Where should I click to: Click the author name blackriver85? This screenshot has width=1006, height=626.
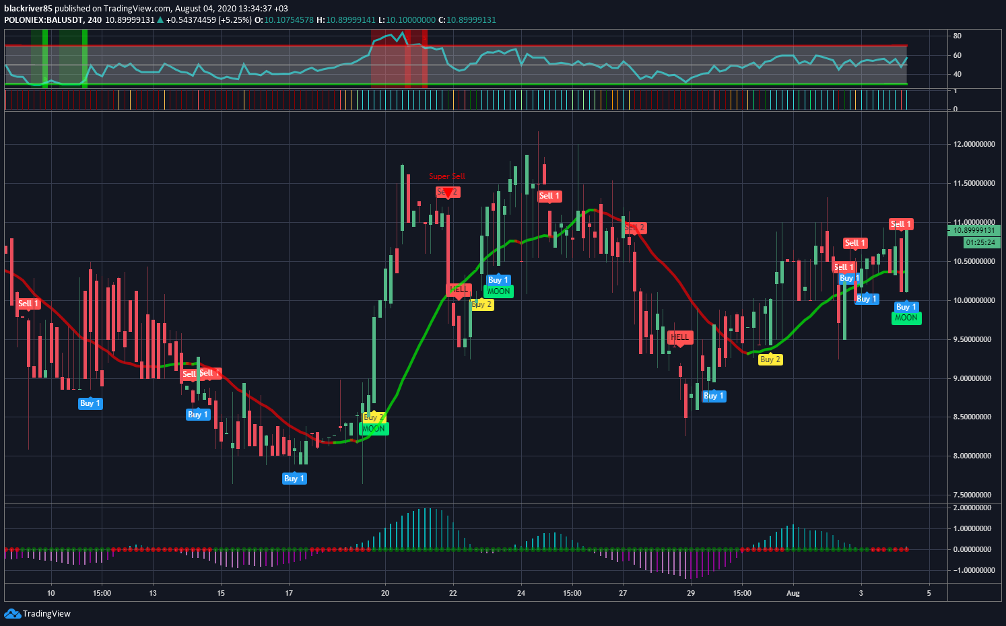pyautogui.click(x=28, y=9)
